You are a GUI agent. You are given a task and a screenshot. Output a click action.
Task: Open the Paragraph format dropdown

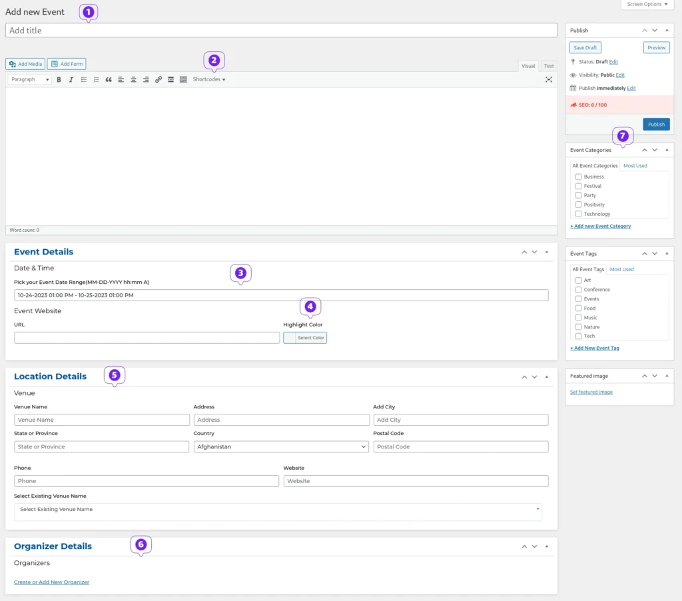30,79
